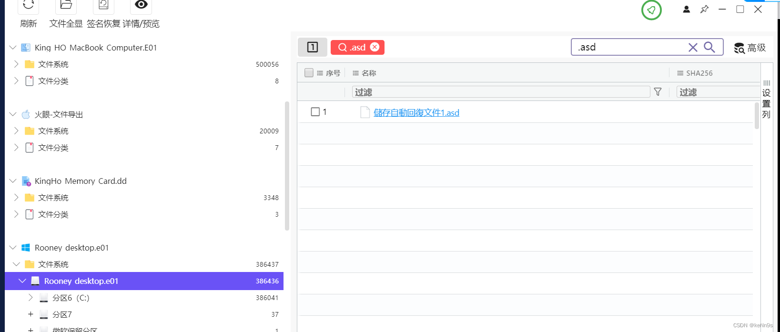Open 设置列 column settings panel
The image size is (780, 332).
point(766,99)
